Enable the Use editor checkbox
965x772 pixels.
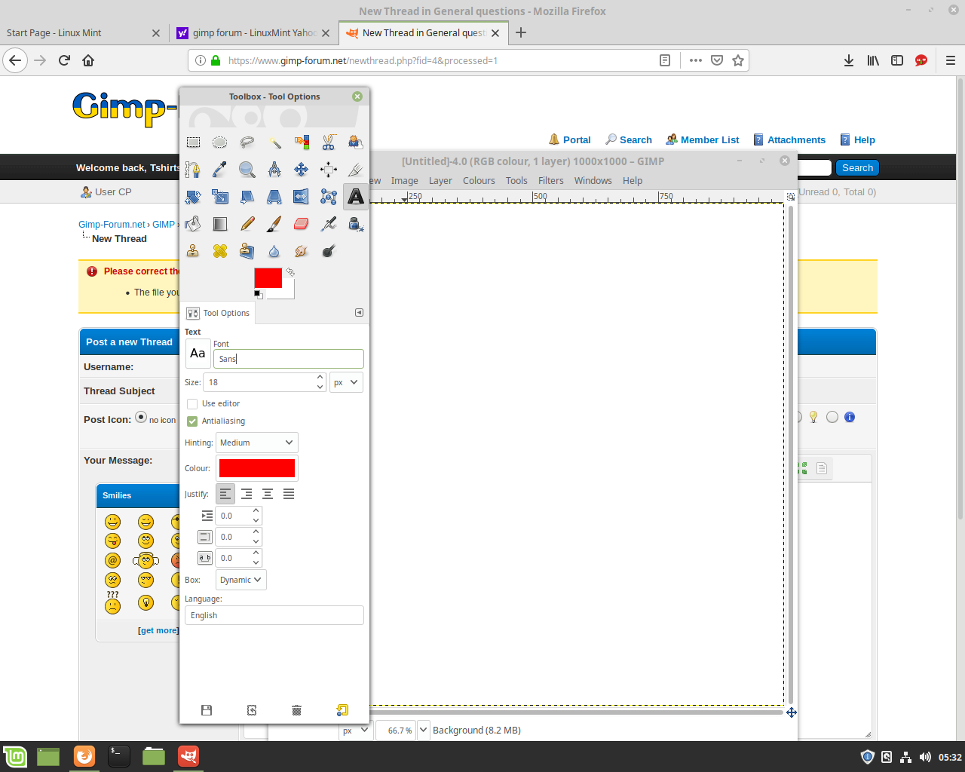(192, 404)
